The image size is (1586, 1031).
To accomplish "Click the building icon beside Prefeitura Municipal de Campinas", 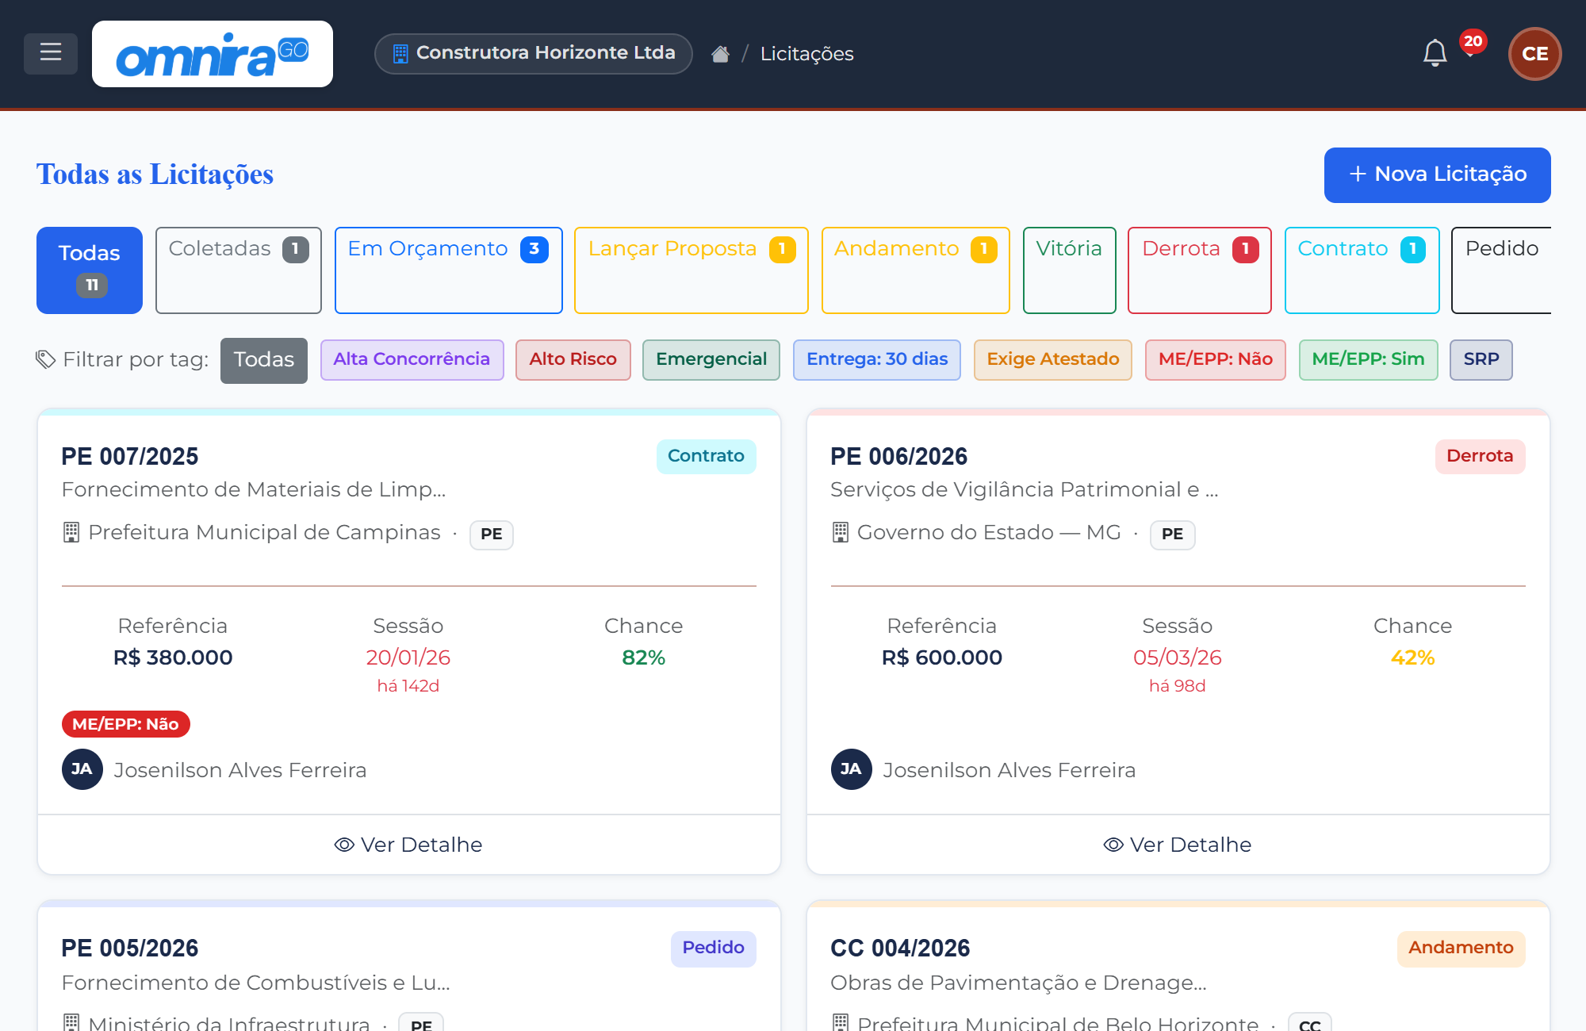I will pyautogui.click(x=71, y=532).
